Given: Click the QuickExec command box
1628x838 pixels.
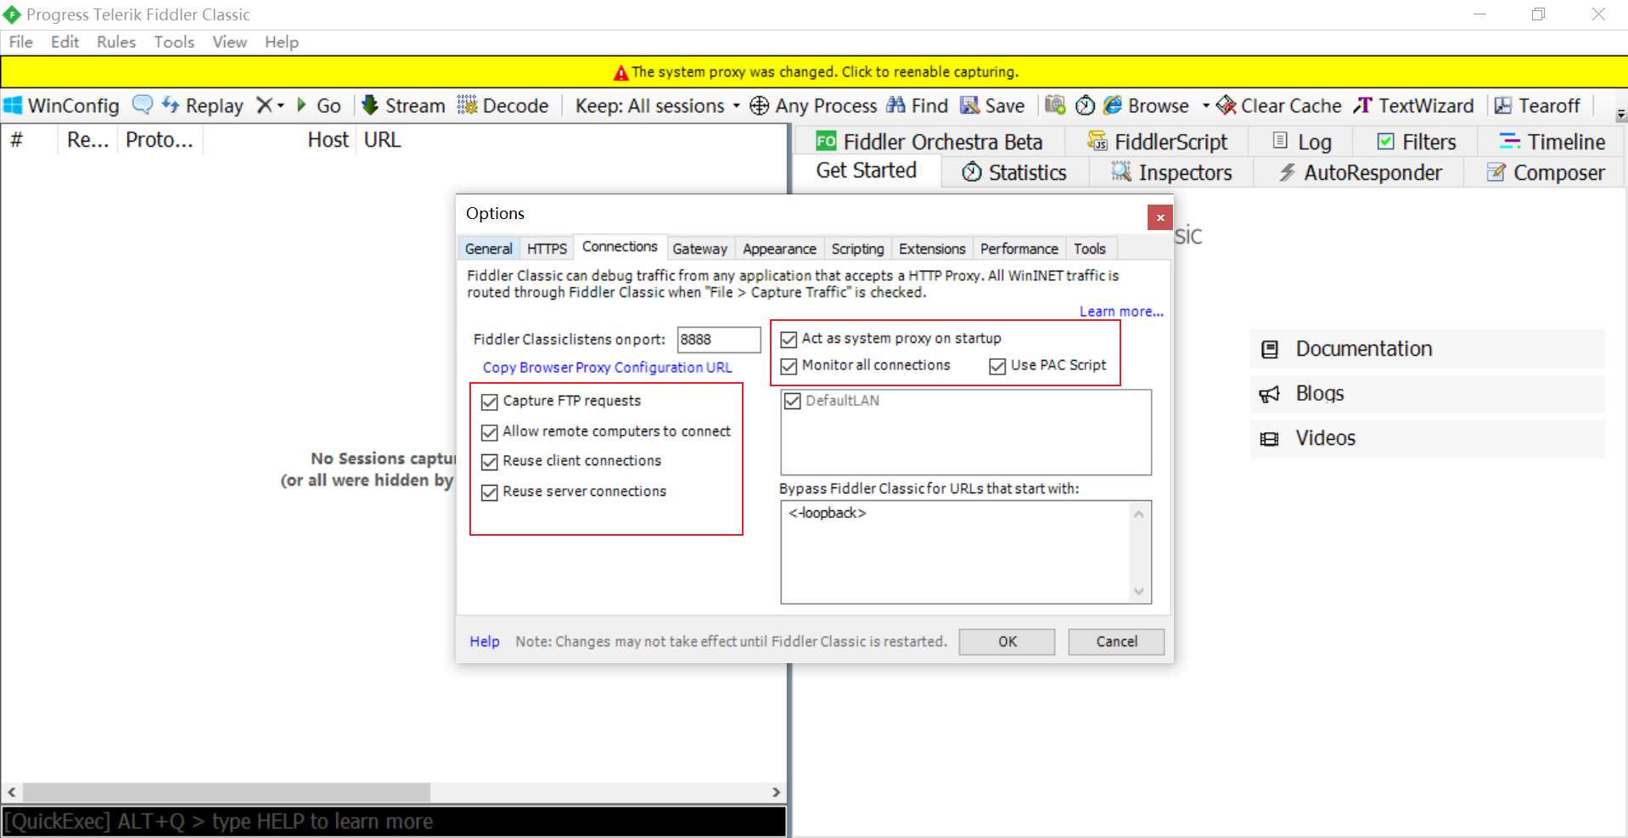Looking at the screenshot, I should coord(394,822).
